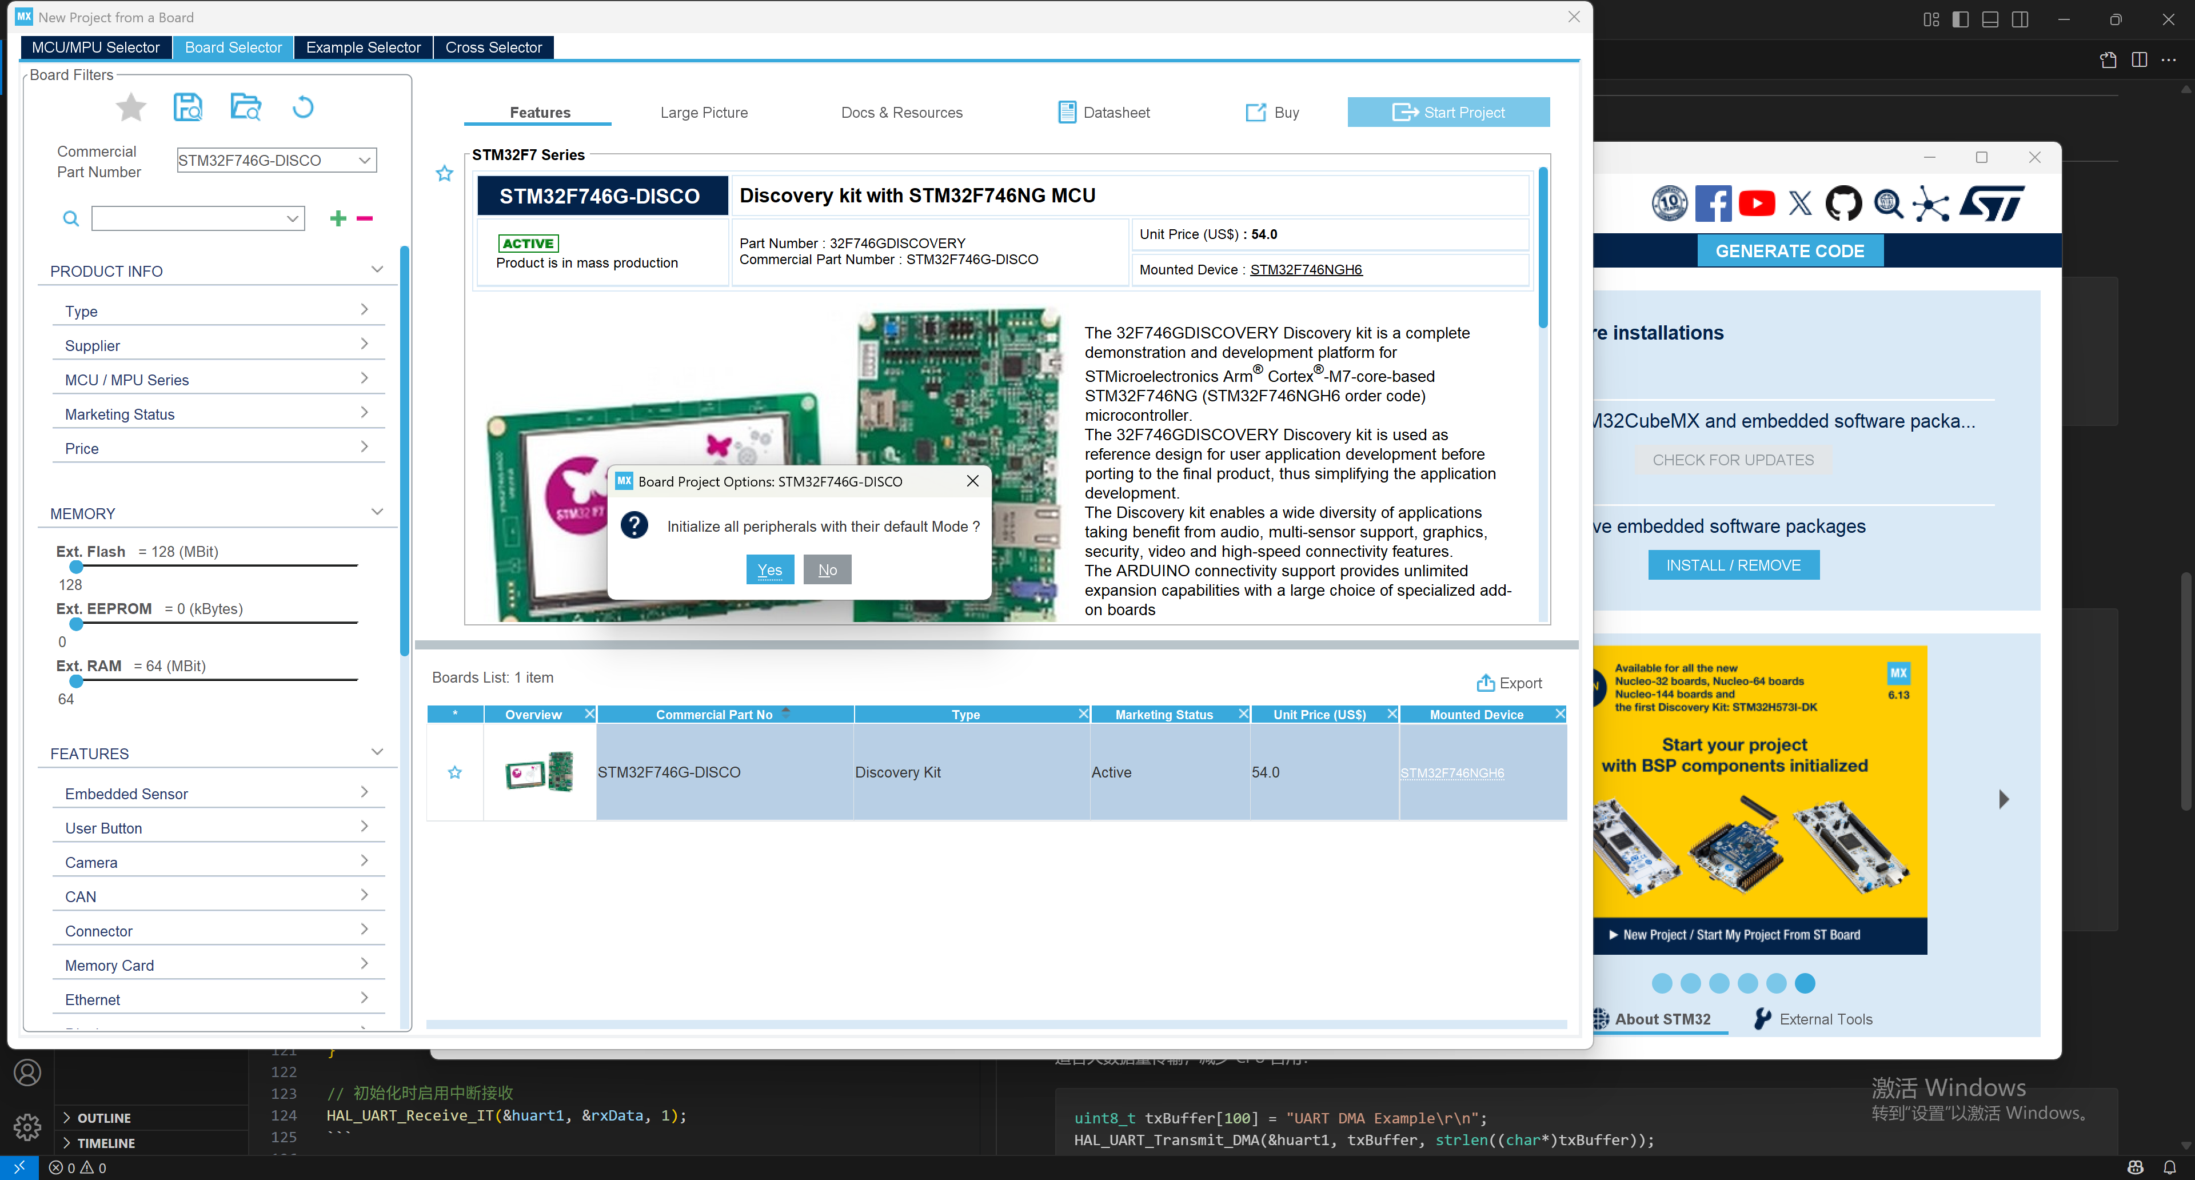Screen dimensions: 2195x1180
Task: Click the pink minus remove filter icon
Action: coord(365,219)
